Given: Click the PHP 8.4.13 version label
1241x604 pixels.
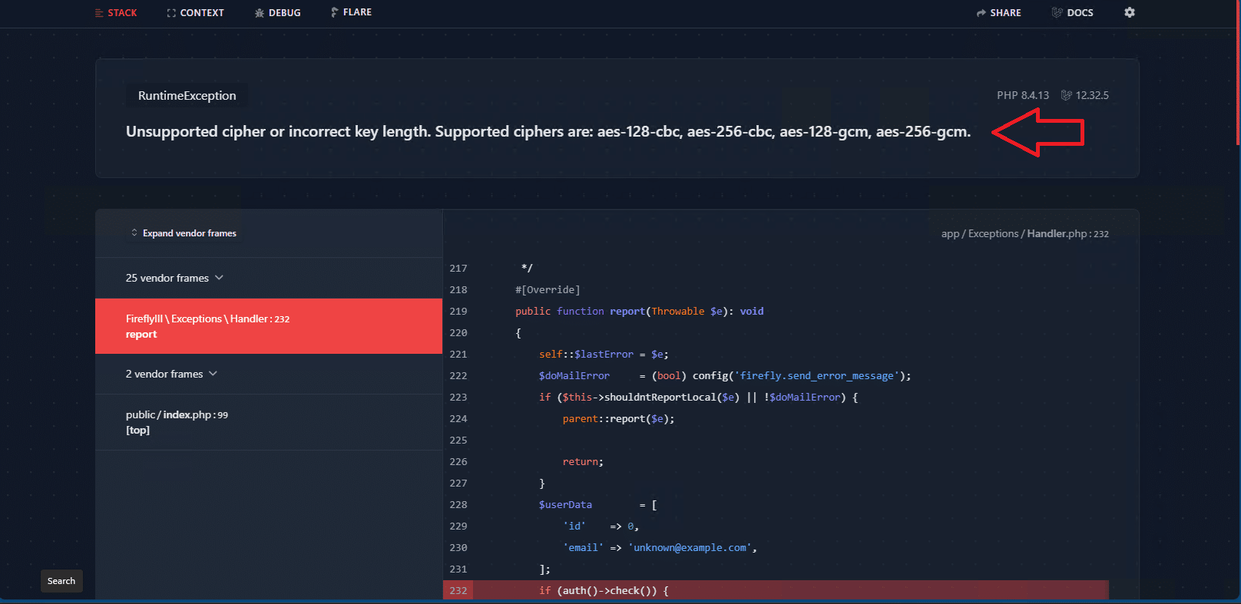Looking at the screenshot, I should tap(1022, 95).
